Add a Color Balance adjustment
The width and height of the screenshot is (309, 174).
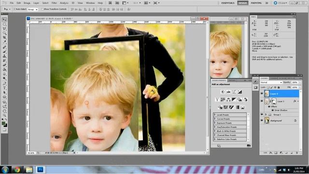coord(228,100)
